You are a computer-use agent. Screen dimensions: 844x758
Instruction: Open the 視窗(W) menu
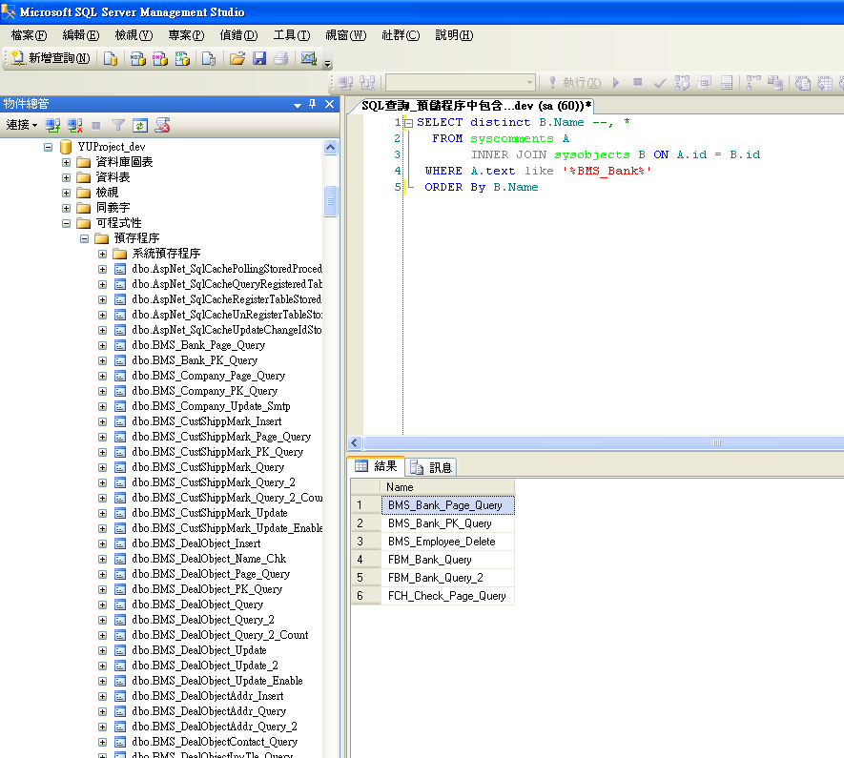pos(345,35)
